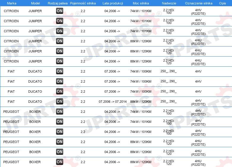Click ON icon in third Citroen Jumper 74kW row

tap(60, 31)
